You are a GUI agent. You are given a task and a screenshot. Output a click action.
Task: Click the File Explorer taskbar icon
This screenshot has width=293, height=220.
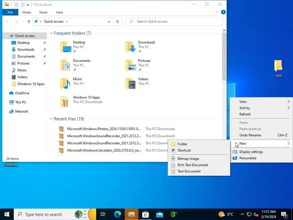132,214
